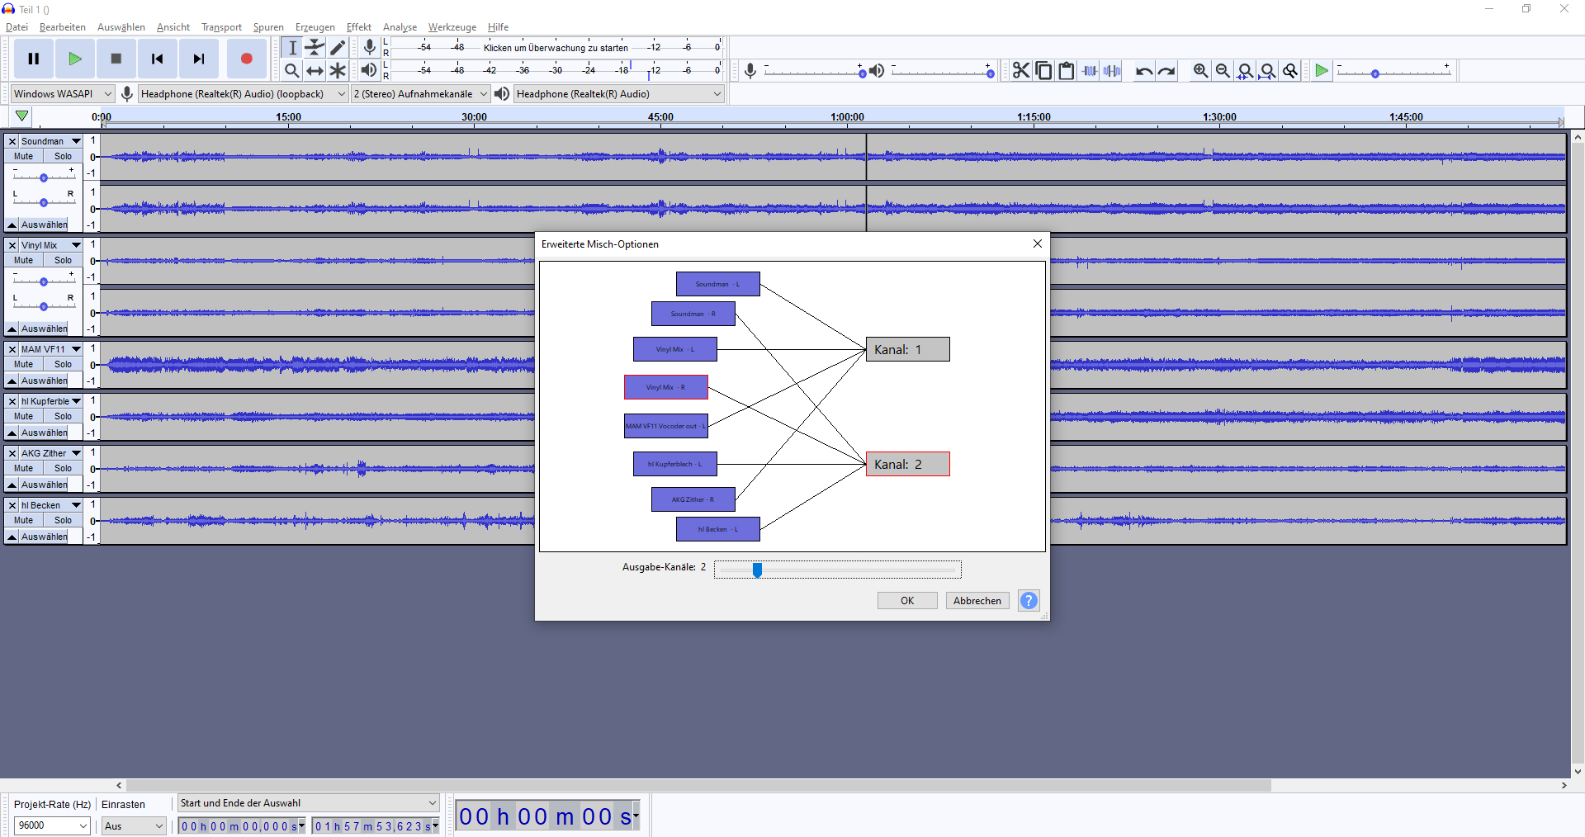Click the Zoom In magnifier icon
The width and height of the screenshot is (1585, 837).
click(1200, 71)
